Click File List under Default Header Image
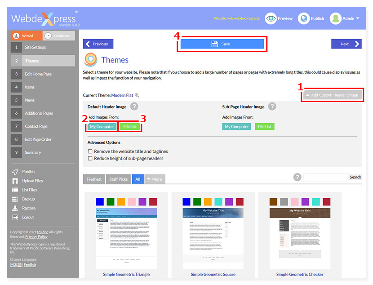 coord(130,127)
